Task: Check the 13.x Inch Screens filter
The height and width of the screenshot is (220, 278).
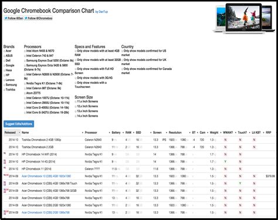Action: [x=76, y=111]
